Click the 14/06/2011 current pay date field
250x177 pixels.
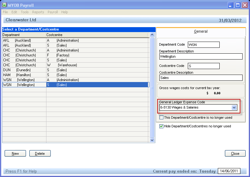pyautogui.click(x=229, y=171)
